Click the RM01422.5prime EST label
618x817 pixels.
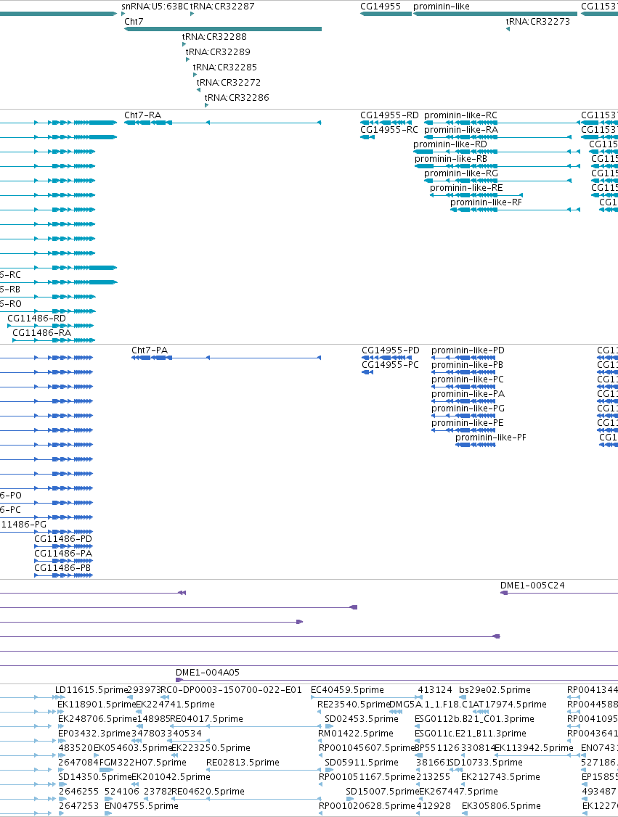pos(356,733)
